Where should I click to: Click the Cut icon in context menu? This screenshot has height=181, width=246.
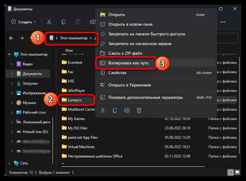click(103, 110)
